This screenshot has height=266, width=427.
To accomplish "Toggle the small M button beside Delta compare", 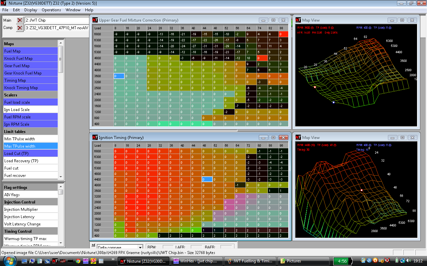I will [93, 245].
